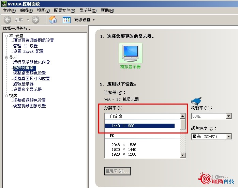Click the NVIDIA title bar app icon
238x188 pixels.
pos(4,4)
